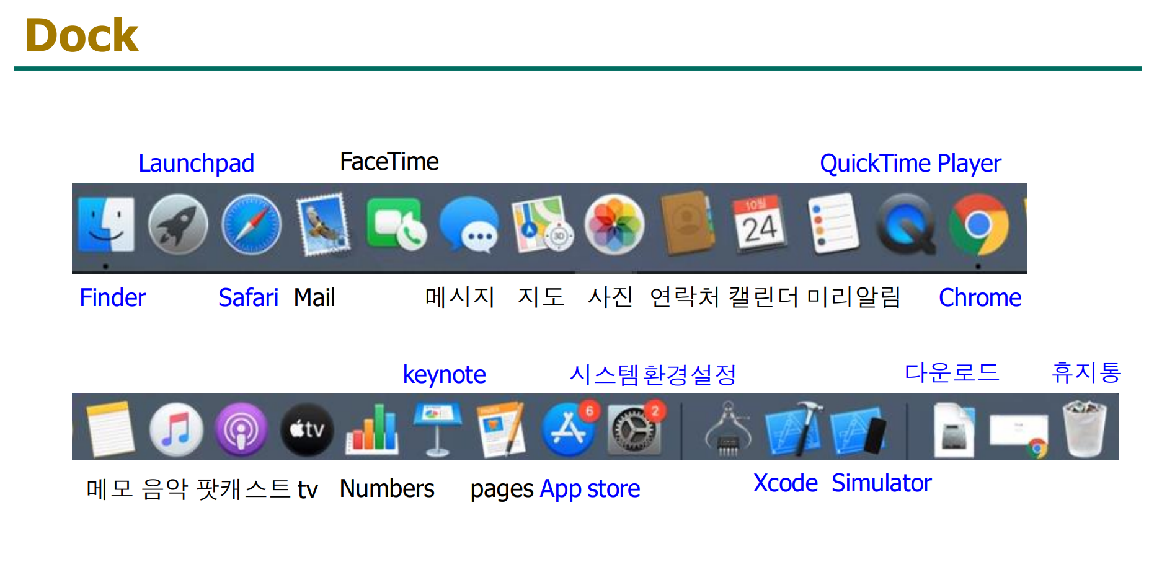Screen dimensions: 1149x588
Task: Click the 'Chrome' text label
Action: pos(980,297)
